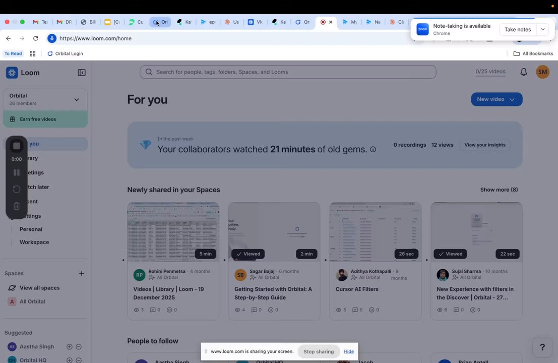
Task: Click Earn free videos banner
Action: tap(45, 119)
